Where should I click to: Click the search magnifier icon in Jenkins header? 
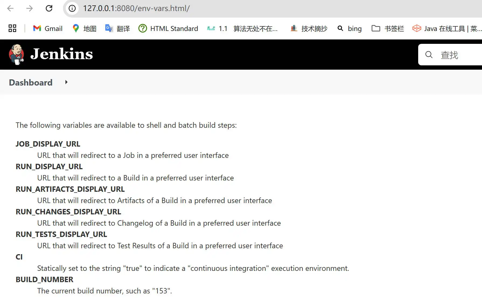tap(429, 55)
